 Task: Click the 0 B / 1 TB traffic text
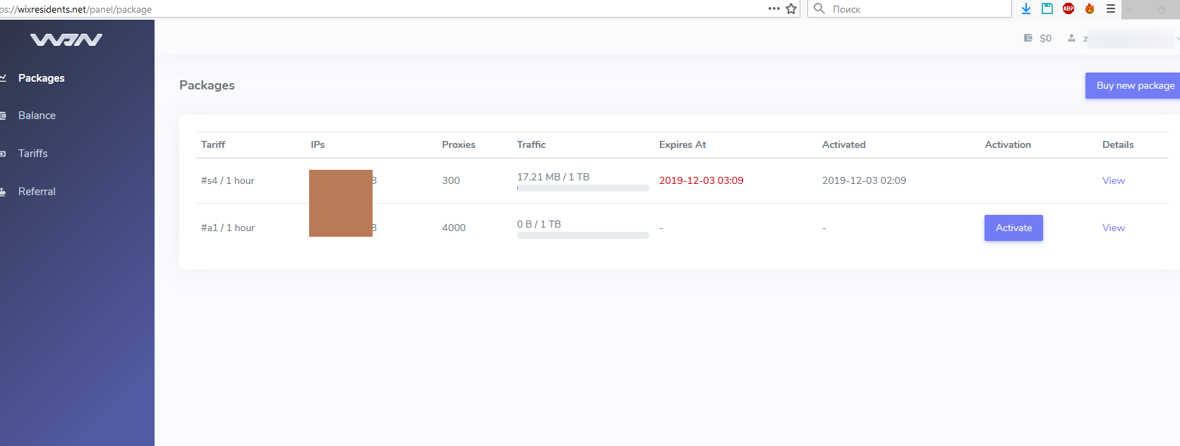539,224
